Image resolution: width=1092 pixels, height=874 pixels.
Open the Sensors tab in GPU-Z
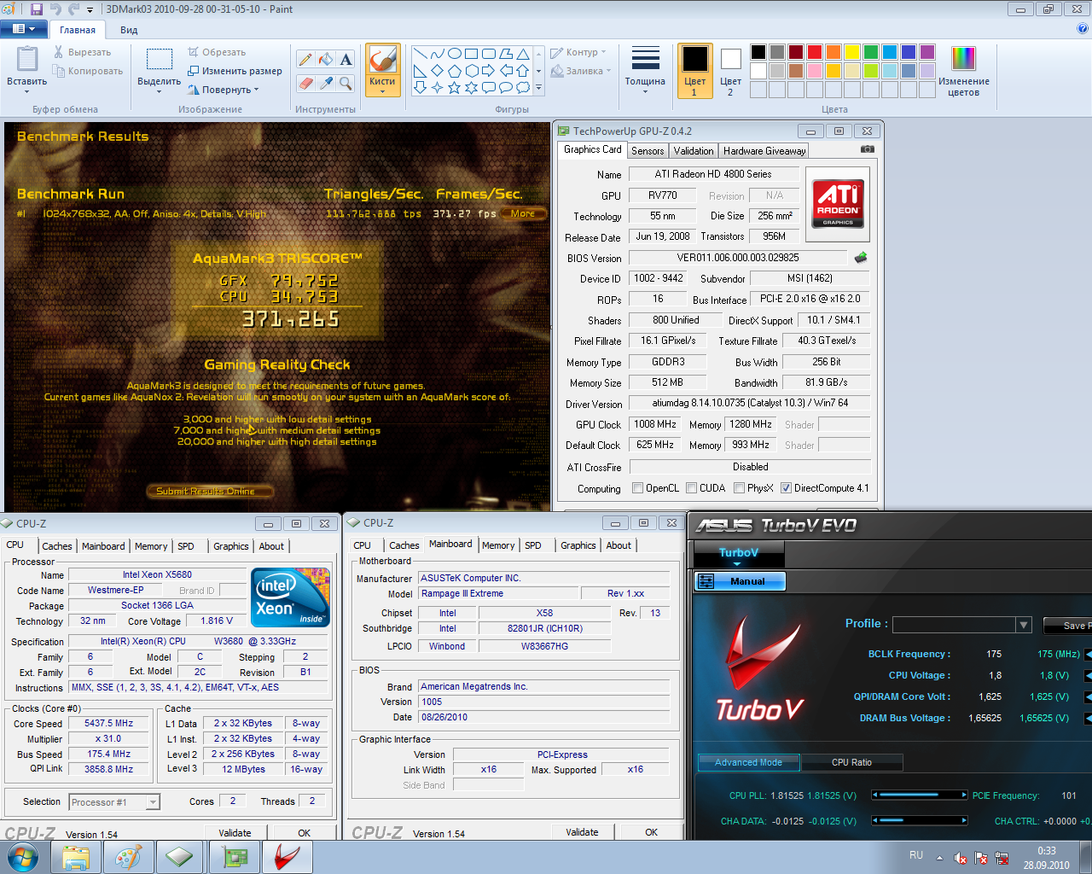click(x=648, y=151)
